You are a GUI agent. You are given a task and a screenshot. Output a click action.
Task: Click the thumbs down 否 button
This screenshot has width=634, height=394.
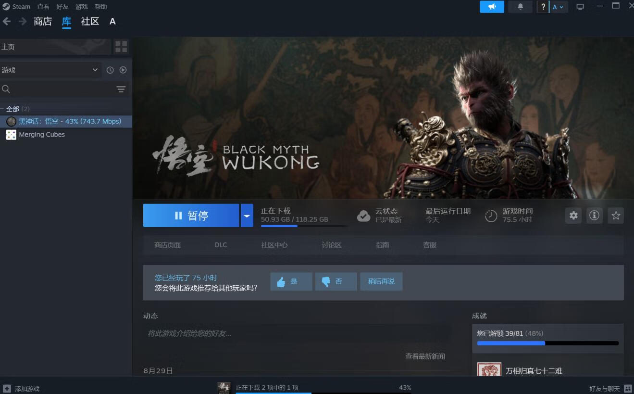336,281
